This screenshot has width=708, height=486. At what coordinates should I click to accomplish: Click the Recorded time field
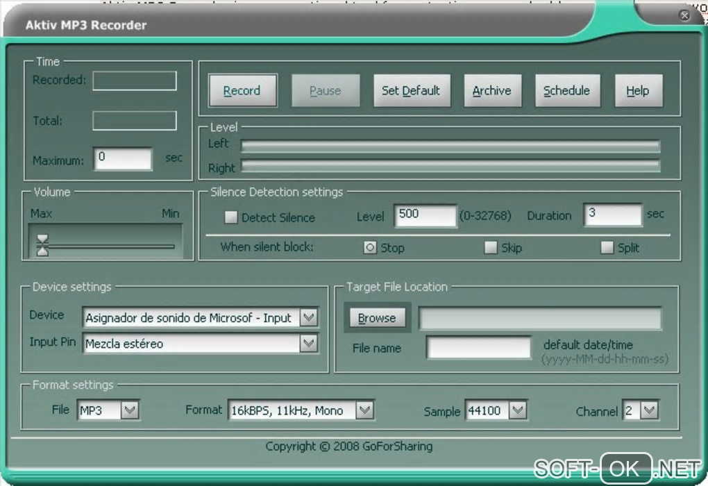(135, 81)
